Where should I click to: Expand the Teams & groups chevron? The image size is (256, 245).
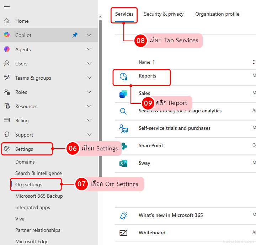[x=89, y=78]
